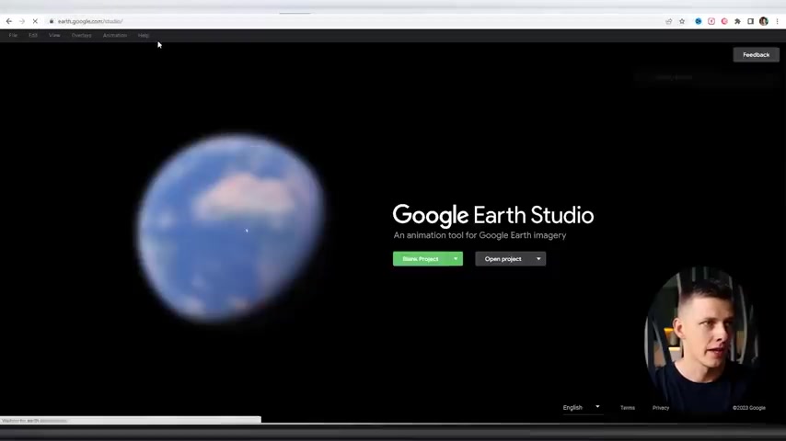Open the Edit menu
Screen dimensions: 786x441
(33, 36)
